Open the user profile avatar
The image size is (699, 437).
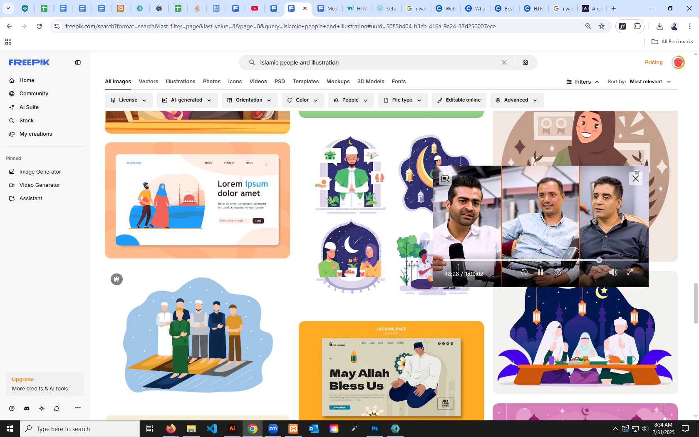point(678,62)
